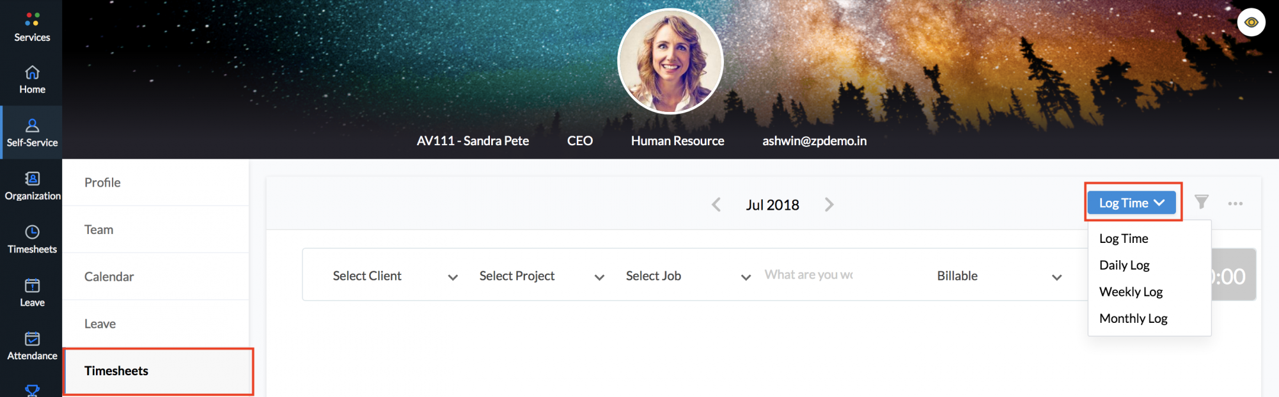Click the blue Log Time button
Viewport: 1279px width, 397px height.
[1131, 203]
